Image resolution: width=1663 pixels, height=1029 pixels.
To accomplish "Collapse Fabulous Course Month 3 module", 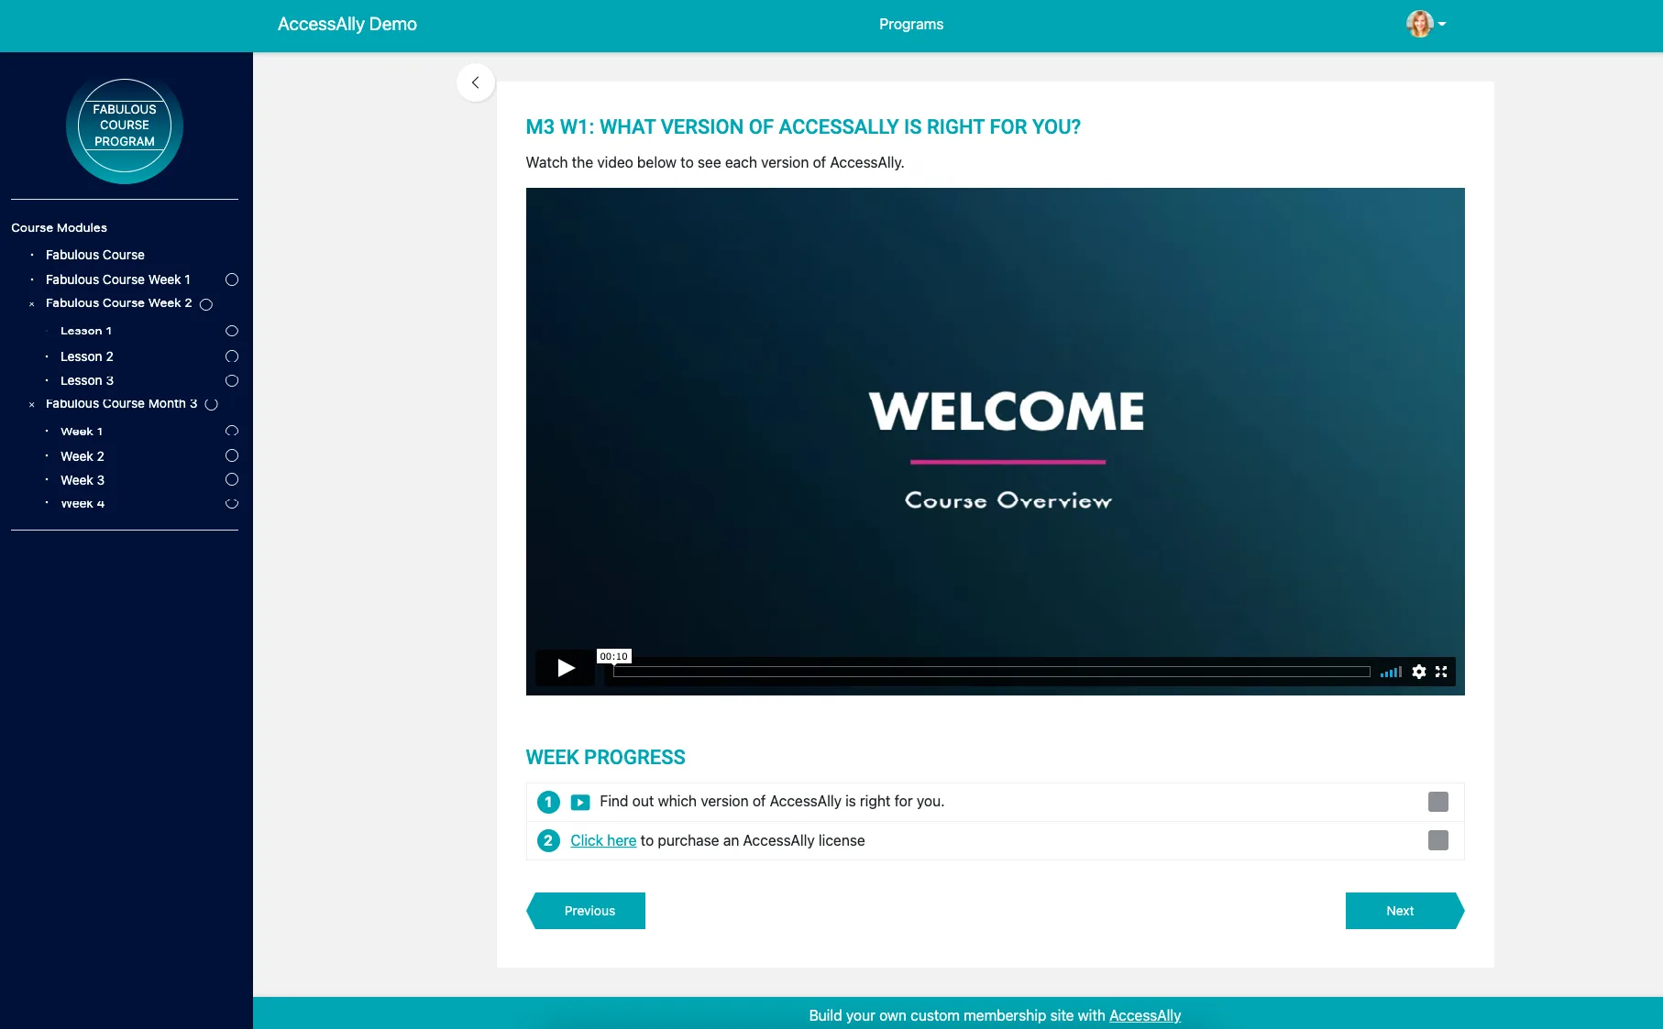I will [x=31, y=405].
